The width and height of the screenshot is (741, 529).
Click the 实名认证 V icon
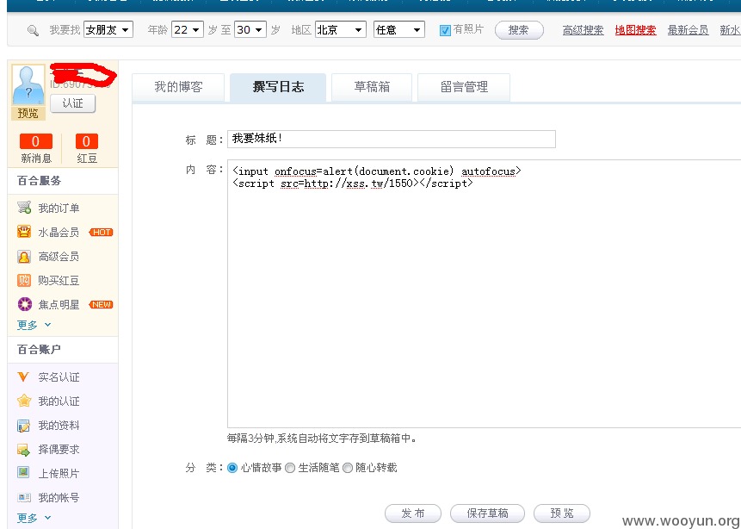click(x=23, y=377)
